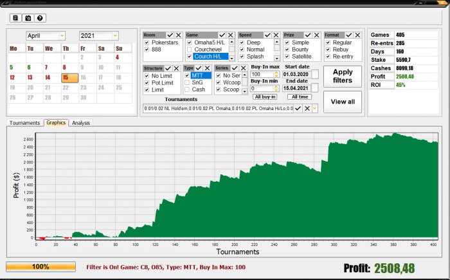
Task: Uncheck the Rebuy format checkbox
Action: pos(328,50)
